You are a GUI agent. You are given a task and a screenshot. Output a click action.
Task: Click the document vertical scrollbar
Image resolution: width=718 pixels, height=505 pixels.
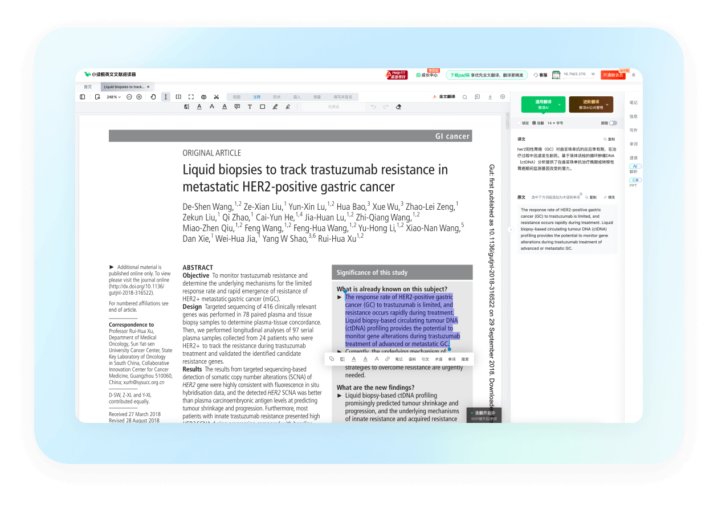(x=507, y=121)
